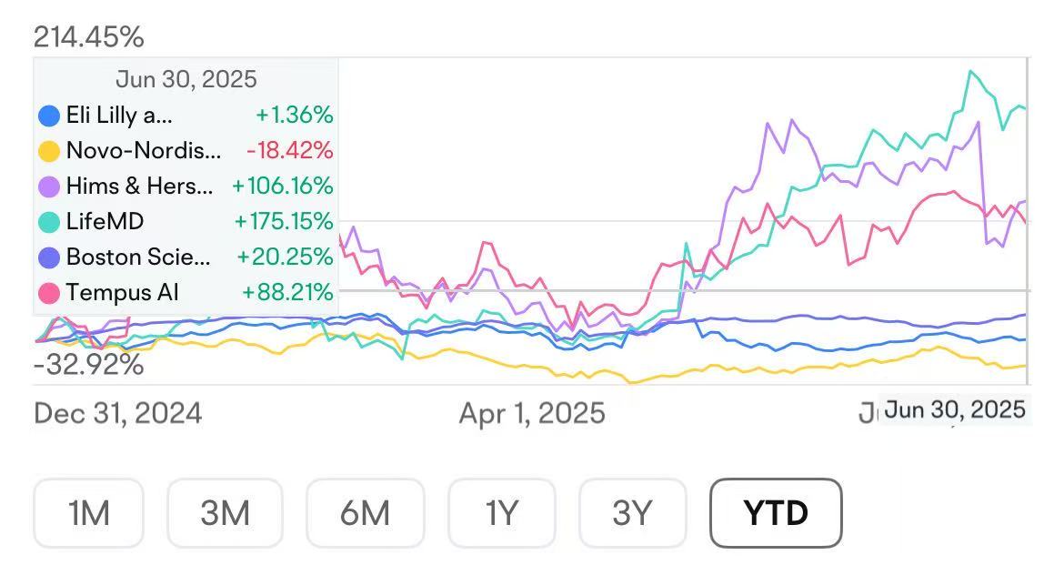Click the Jun 30, 2025 legend header
This screenshot has height=565, width=1064.
coord(186,79)
